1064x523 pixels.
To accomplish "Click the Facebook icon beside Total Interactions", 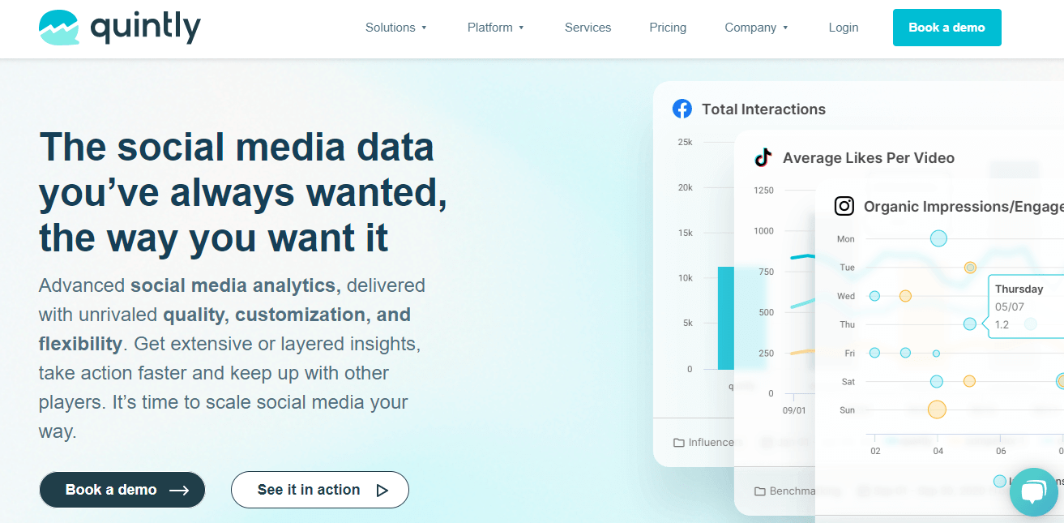I will tap(682, 109).
